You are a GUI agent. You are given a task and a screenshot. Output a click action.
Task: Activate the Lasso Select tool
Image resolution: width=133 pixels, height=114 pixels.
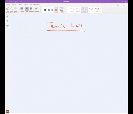point(12,10)
